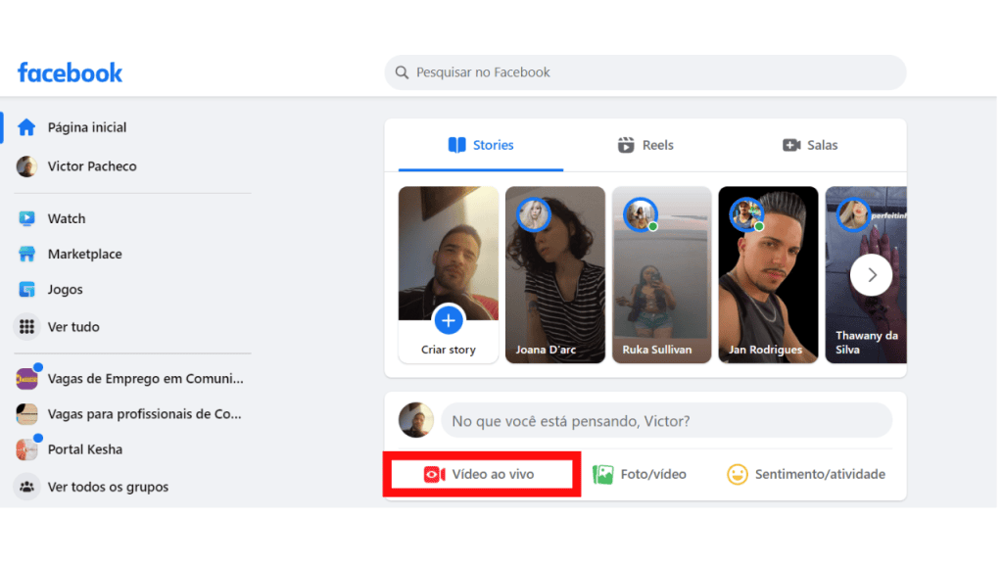
Task: Click the Ver tudo grid icon
Action: pyautogui.click(x=27, y=326)
